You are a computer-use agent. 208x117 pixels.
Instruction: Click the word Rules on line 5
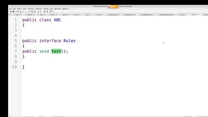pyautogui.click(x=70, y=41)
